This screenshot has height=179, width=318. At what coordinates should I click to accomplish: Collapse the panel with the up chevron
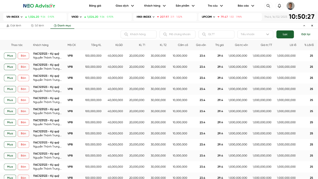pos(304,26)
